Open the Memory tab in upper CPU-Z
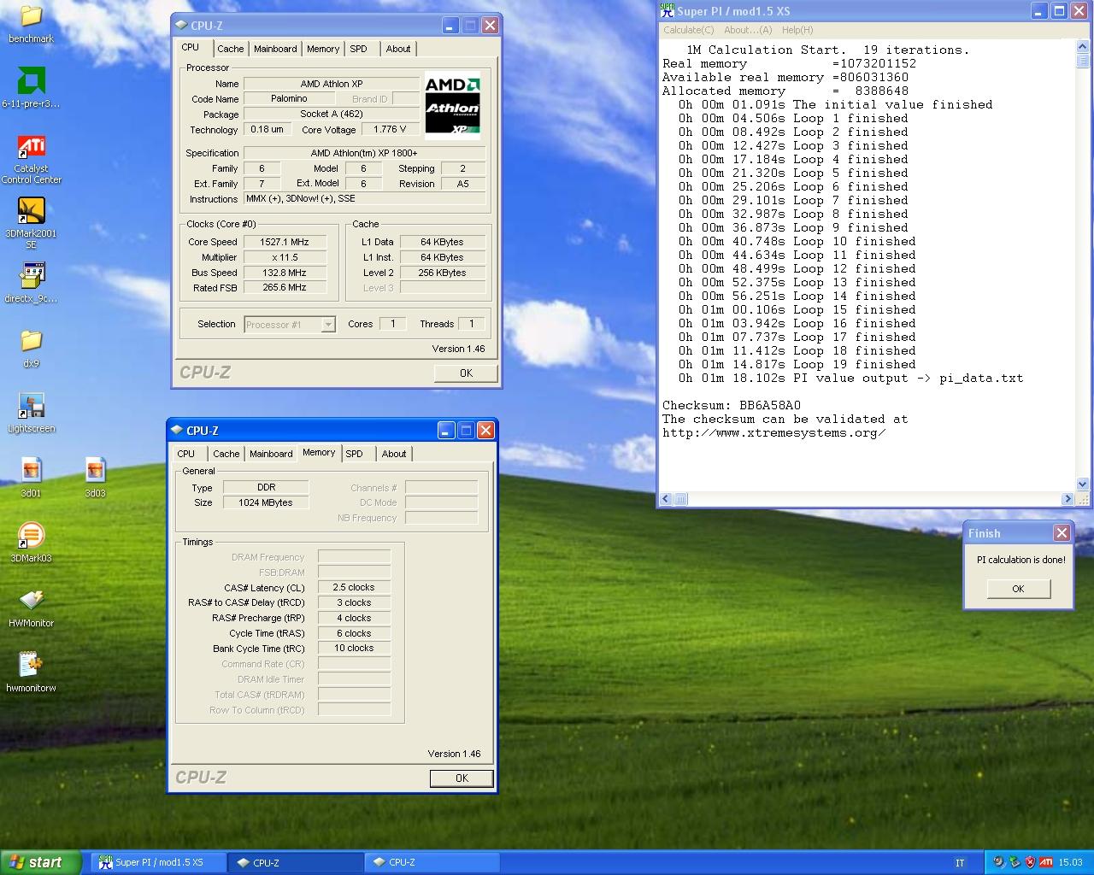The image size is (1094, 875). click(x=323, y=49)
